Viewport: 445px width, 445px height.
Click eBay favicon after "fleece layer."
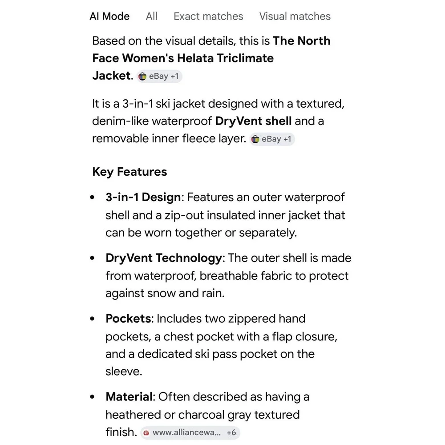pyautogui.click(x=255, y=139)
